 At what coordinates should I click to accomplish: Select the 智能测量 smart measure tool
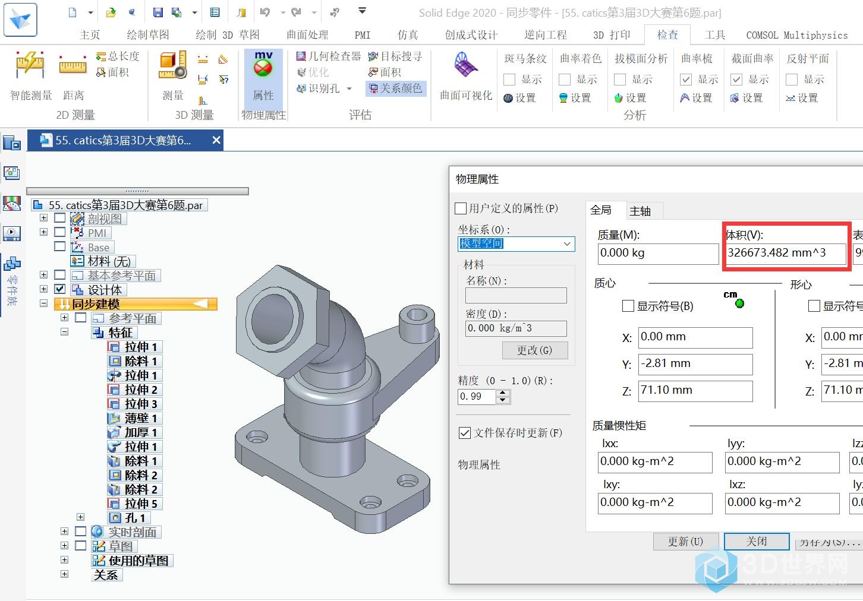[x=30, y=76]
